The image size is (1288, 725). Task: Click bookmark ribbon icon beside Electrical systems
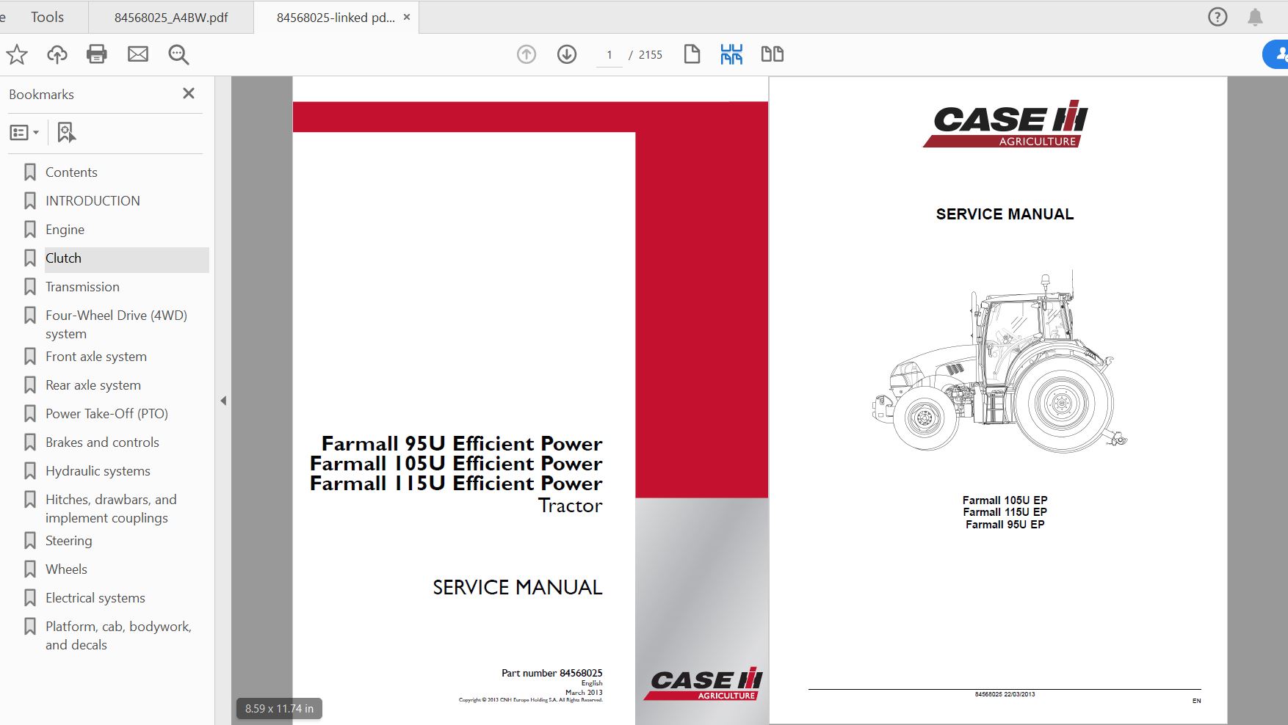[30, 598]
